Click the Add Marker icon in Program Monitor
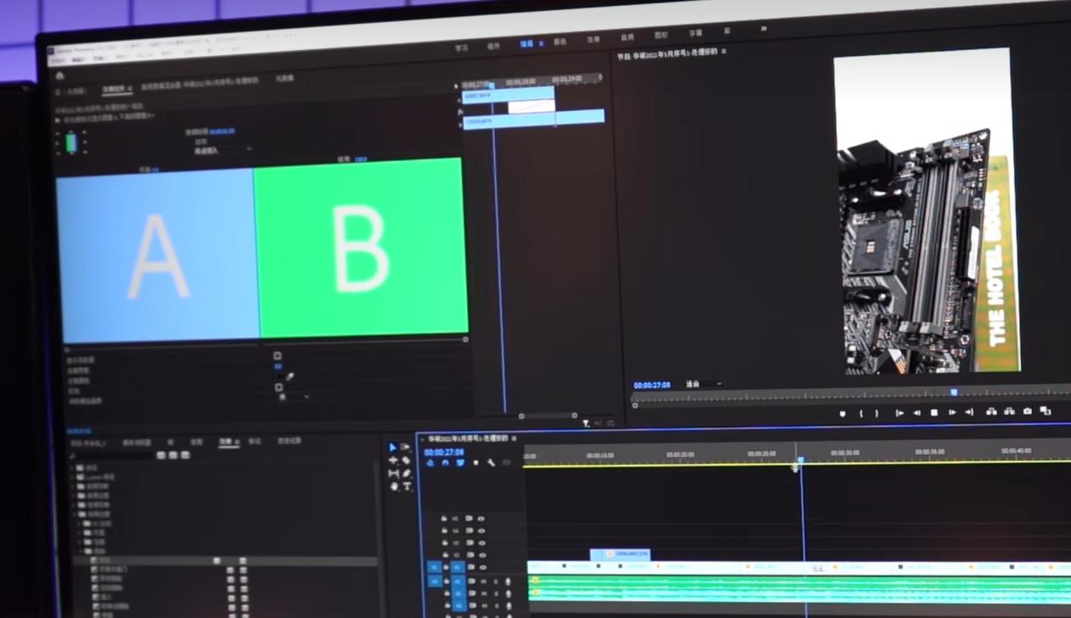 click(843, 413)
